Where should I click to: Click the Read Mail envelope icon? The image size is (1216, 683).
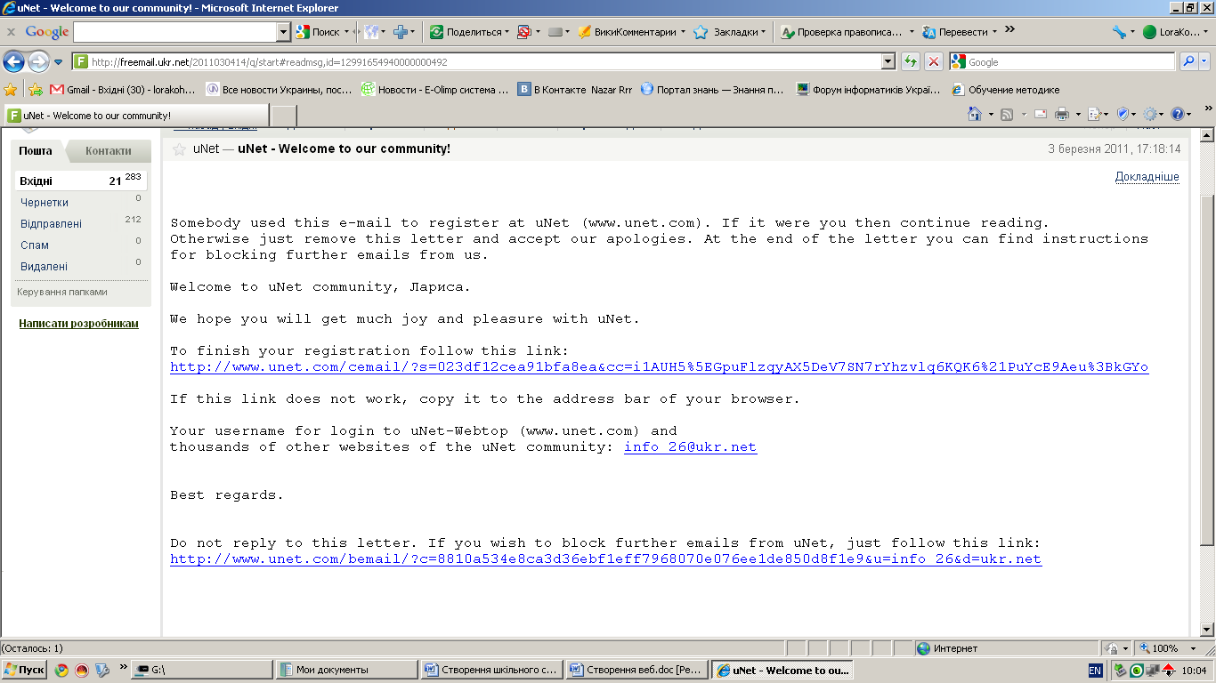[1039, 114]
